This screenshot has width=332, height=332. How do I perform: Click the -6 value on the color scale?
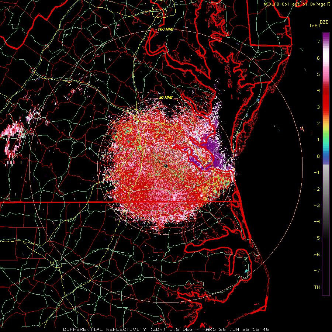pos(317,255)
